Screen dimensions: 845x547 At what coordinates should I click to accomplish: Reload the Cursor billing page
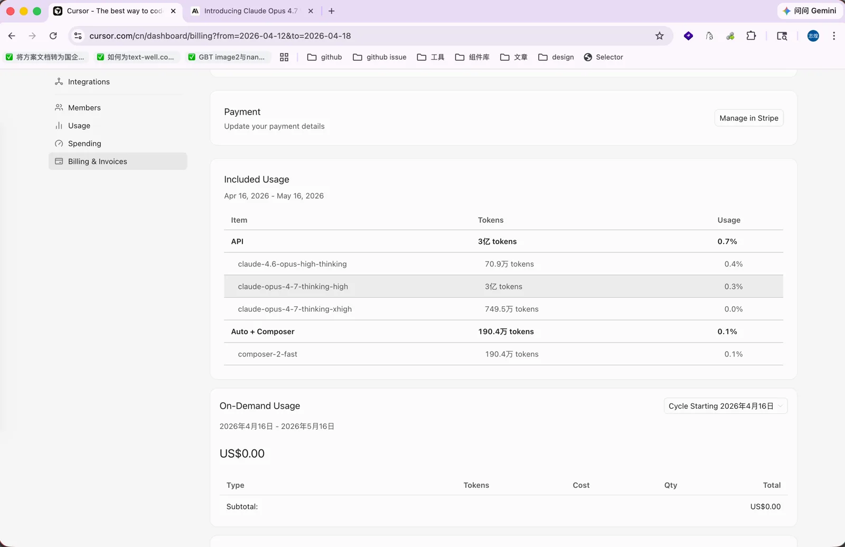pyautogui.click(x=53, y=36)
